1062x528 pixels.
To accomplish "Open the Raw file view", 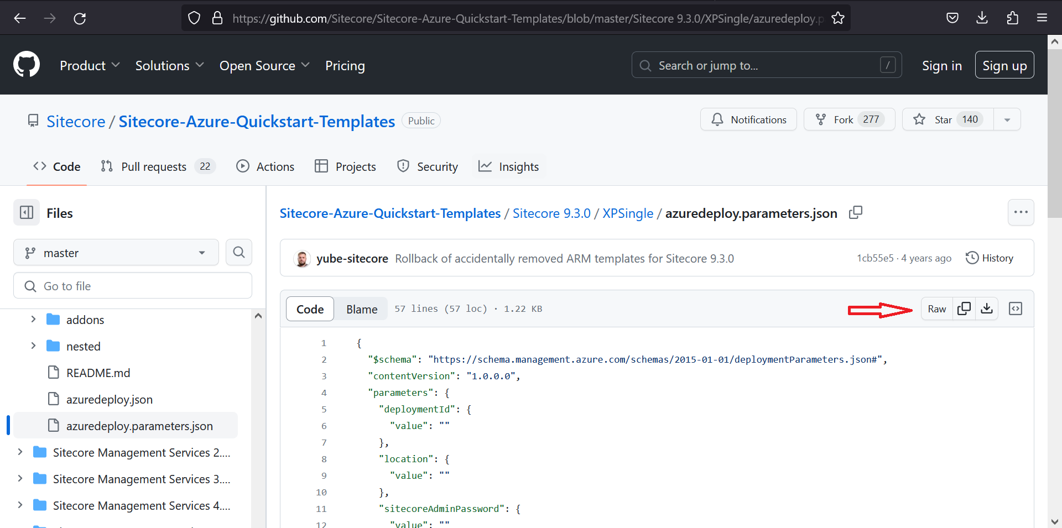I will [937, 309].
